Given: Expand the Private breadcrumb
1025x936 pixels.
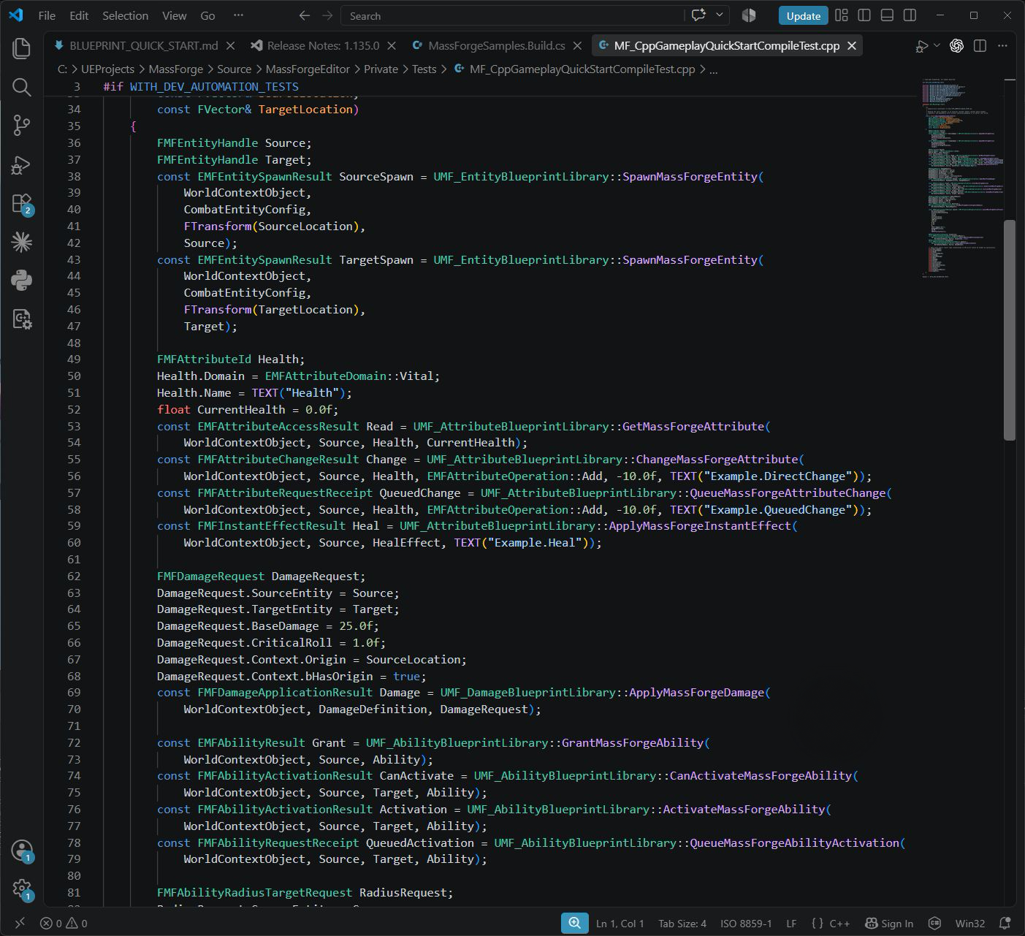Looking at the screenshot, I should click(381, 69).
